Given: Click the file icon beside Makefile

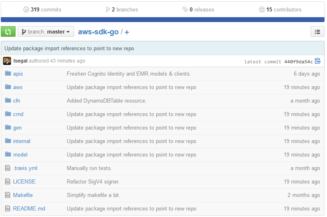Looking at the screenshot, I should [7, 195].
